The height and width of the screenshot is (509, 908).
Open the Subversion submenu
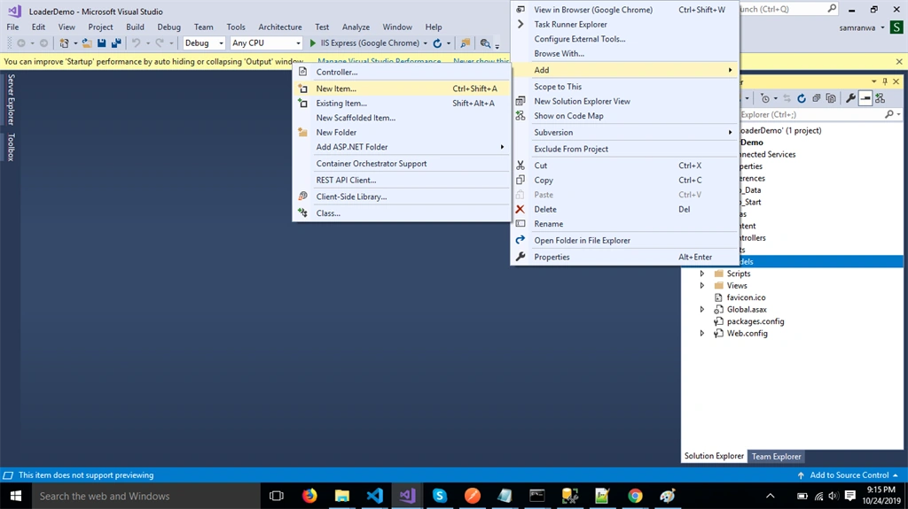click(x=624, y=133)
